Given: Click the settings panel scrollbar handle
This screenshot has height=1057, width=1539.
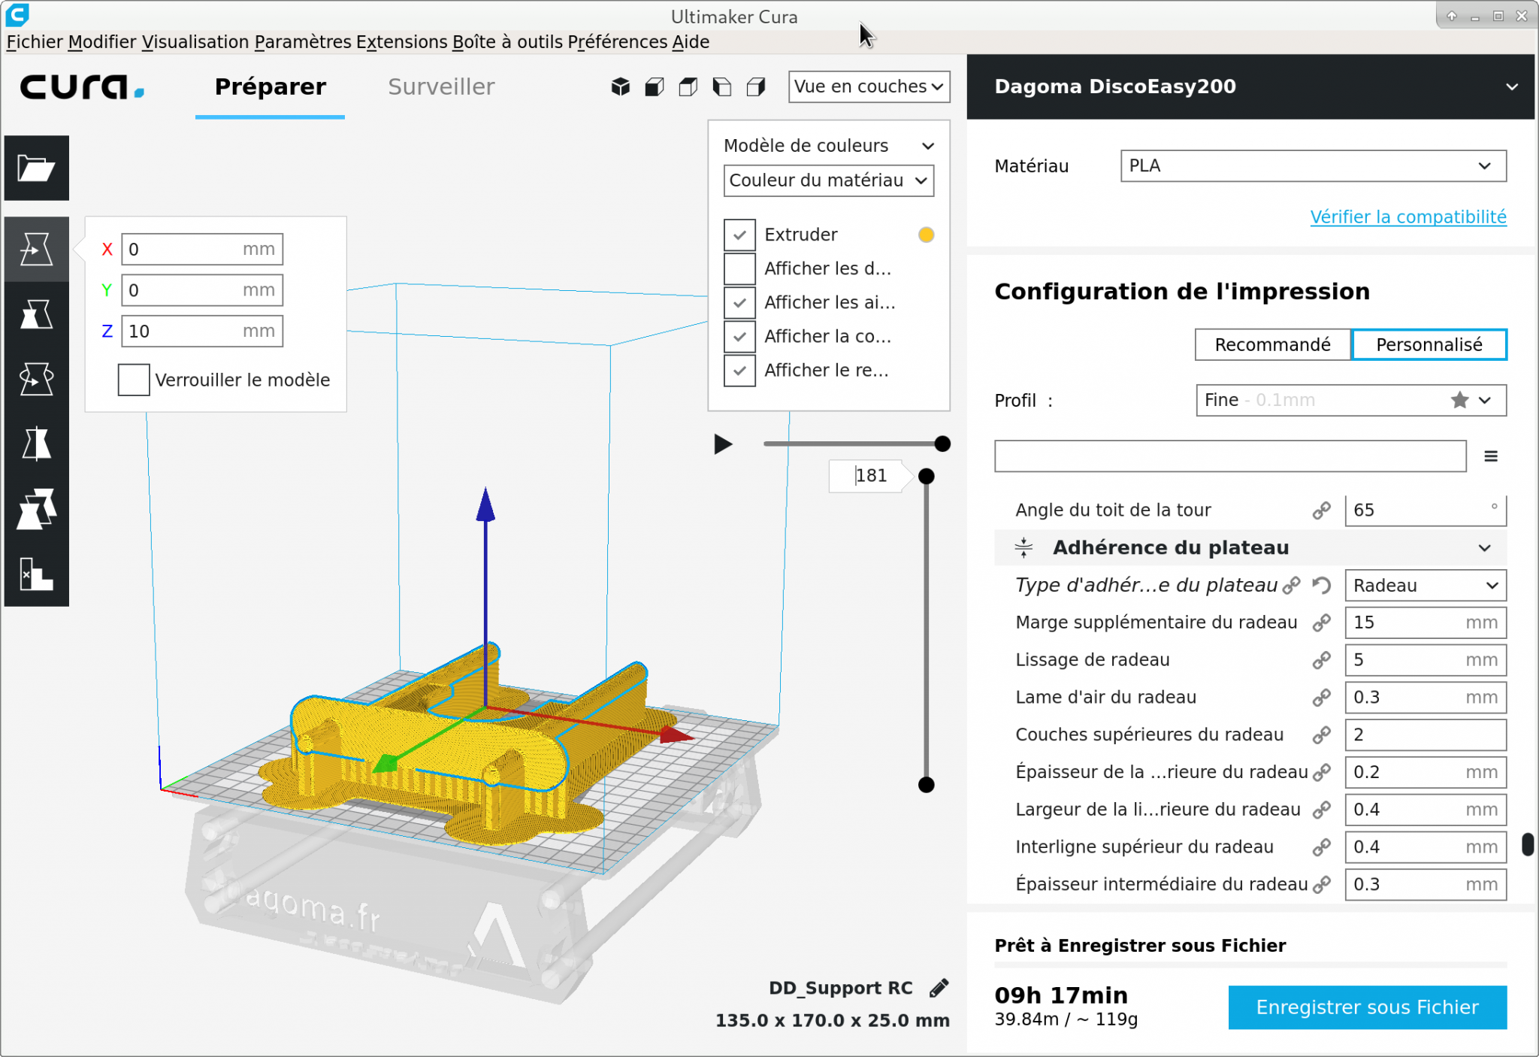Looking at the screenshot, I should coord(1528,844).
